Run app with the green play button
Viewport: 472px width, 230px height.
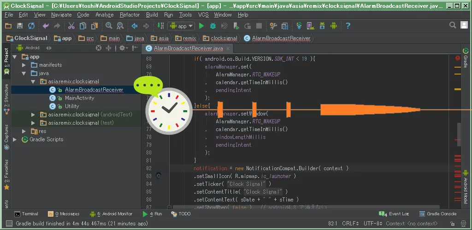201,26
